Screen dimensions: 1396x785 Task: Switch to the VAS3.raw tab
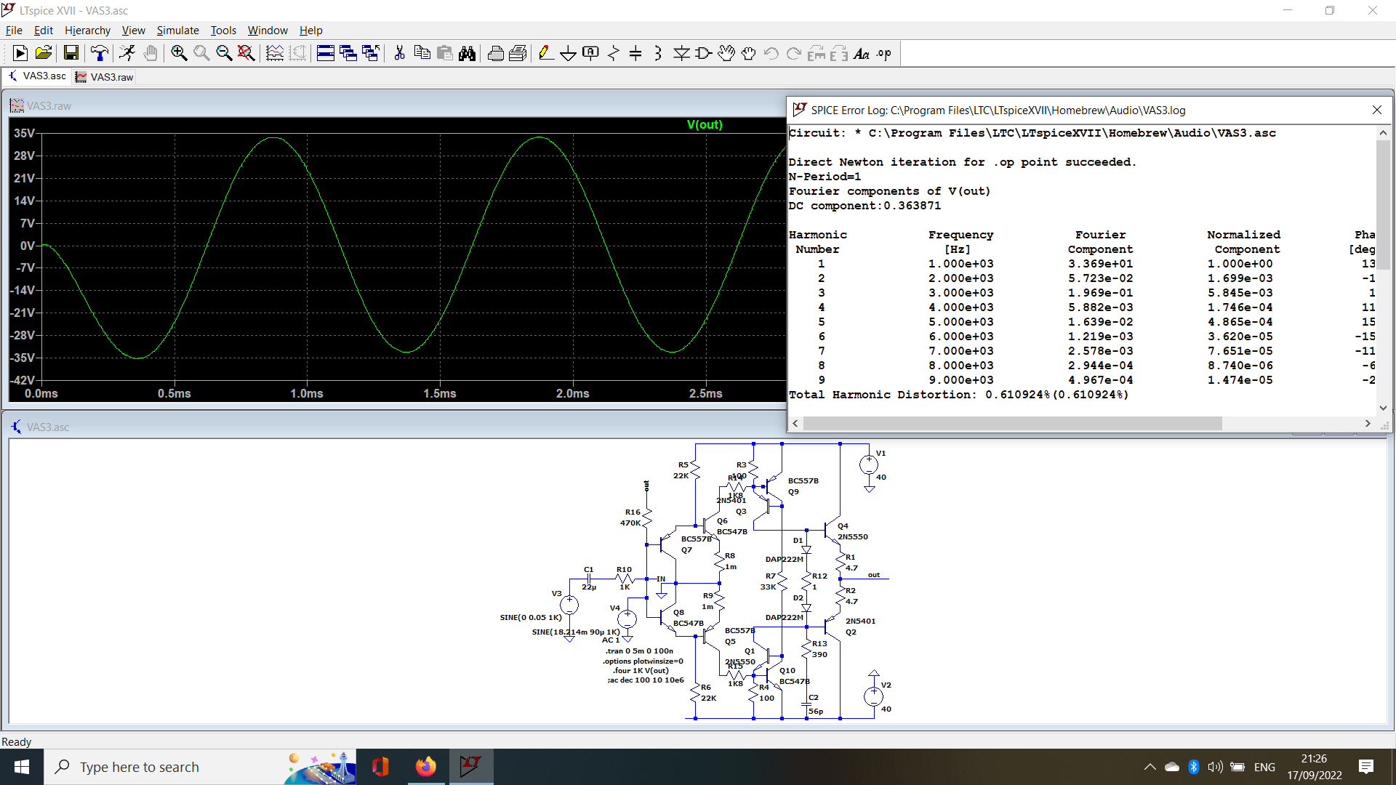click(x=105, y=76)
